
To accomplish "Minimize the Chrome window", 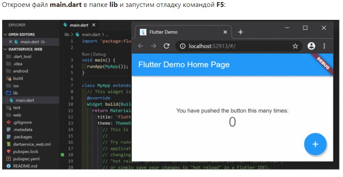I will coord(287,28).
